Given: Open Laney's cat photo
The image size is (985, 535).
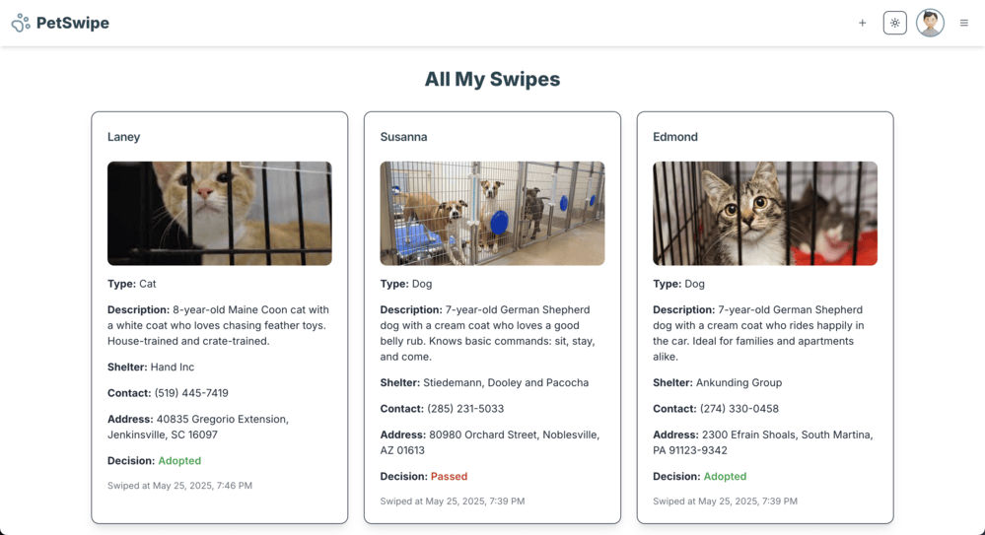Looking at the screenshot, I should (220, 214).
